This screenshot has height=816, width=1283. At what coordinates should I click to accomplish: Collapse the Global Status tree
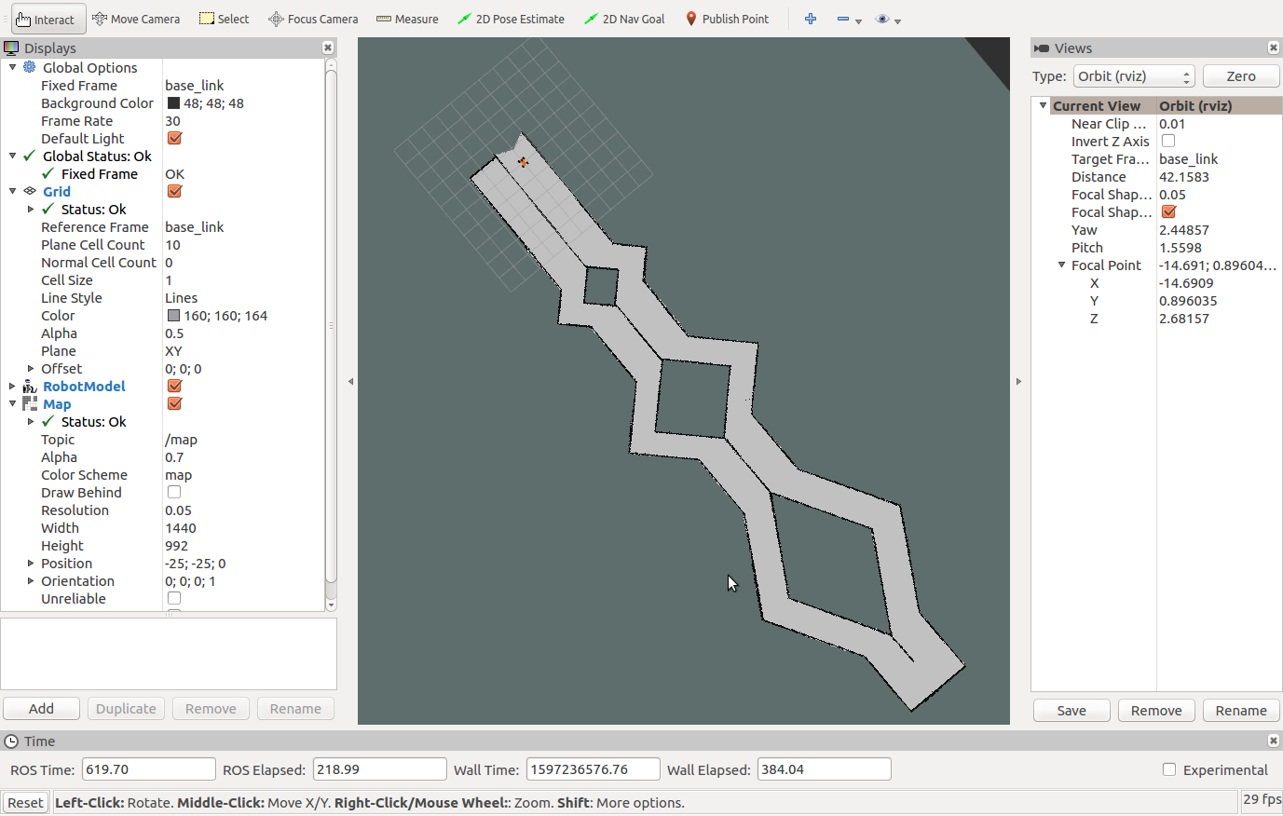tap(12, 156)
